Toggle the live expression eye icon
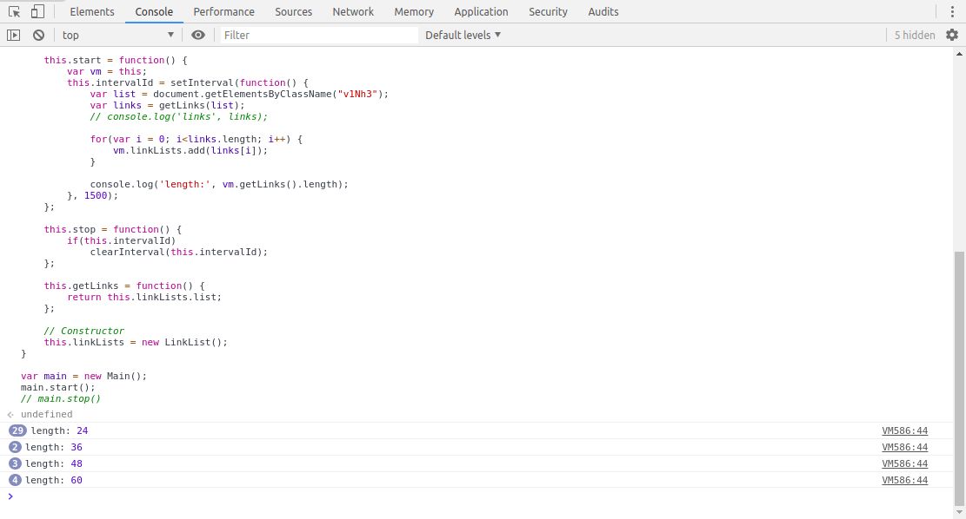Viewport: 966px width, 519px height. pos(198,35)
